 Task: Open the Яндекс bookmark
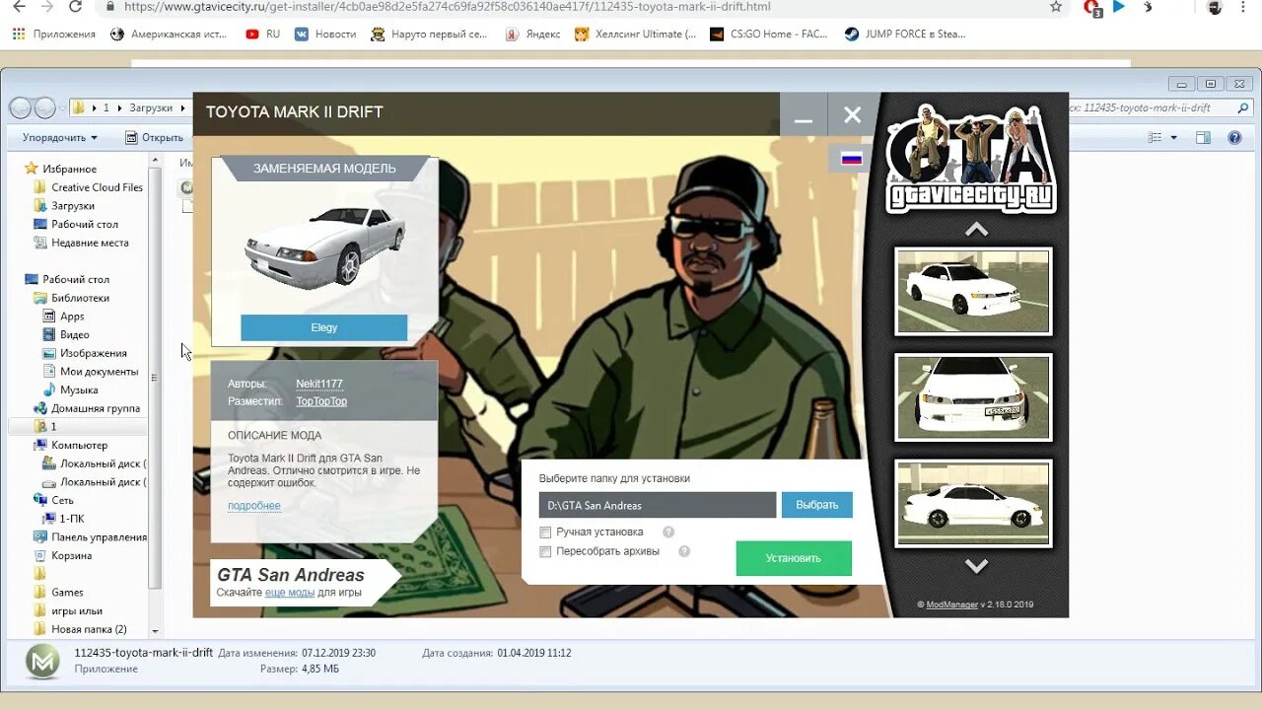click(x=532, y=34)
